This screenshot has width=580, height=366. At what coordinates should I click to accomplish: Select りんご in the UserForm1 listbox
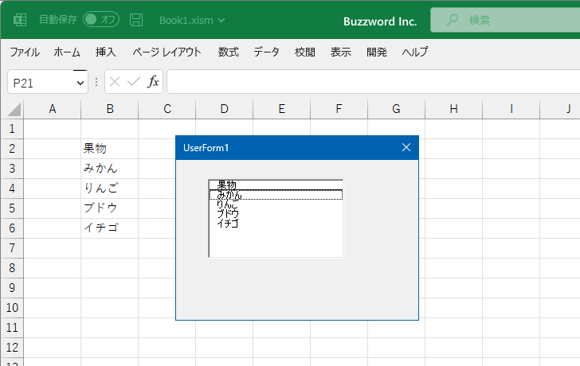click(276, 204)
